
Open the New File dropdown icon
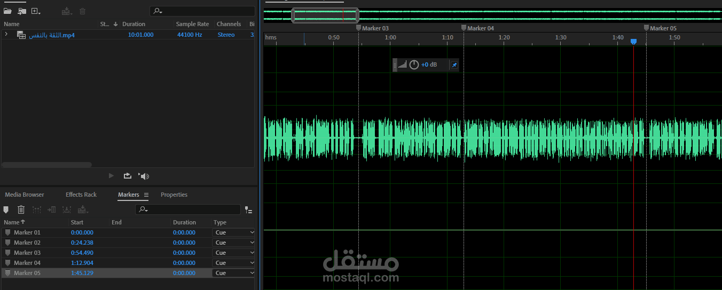[36, 11]
